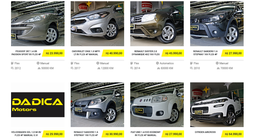Click calendar icon next to 2014 Duster year
This screenshot has width=263, height=139.
pos(132,68)
